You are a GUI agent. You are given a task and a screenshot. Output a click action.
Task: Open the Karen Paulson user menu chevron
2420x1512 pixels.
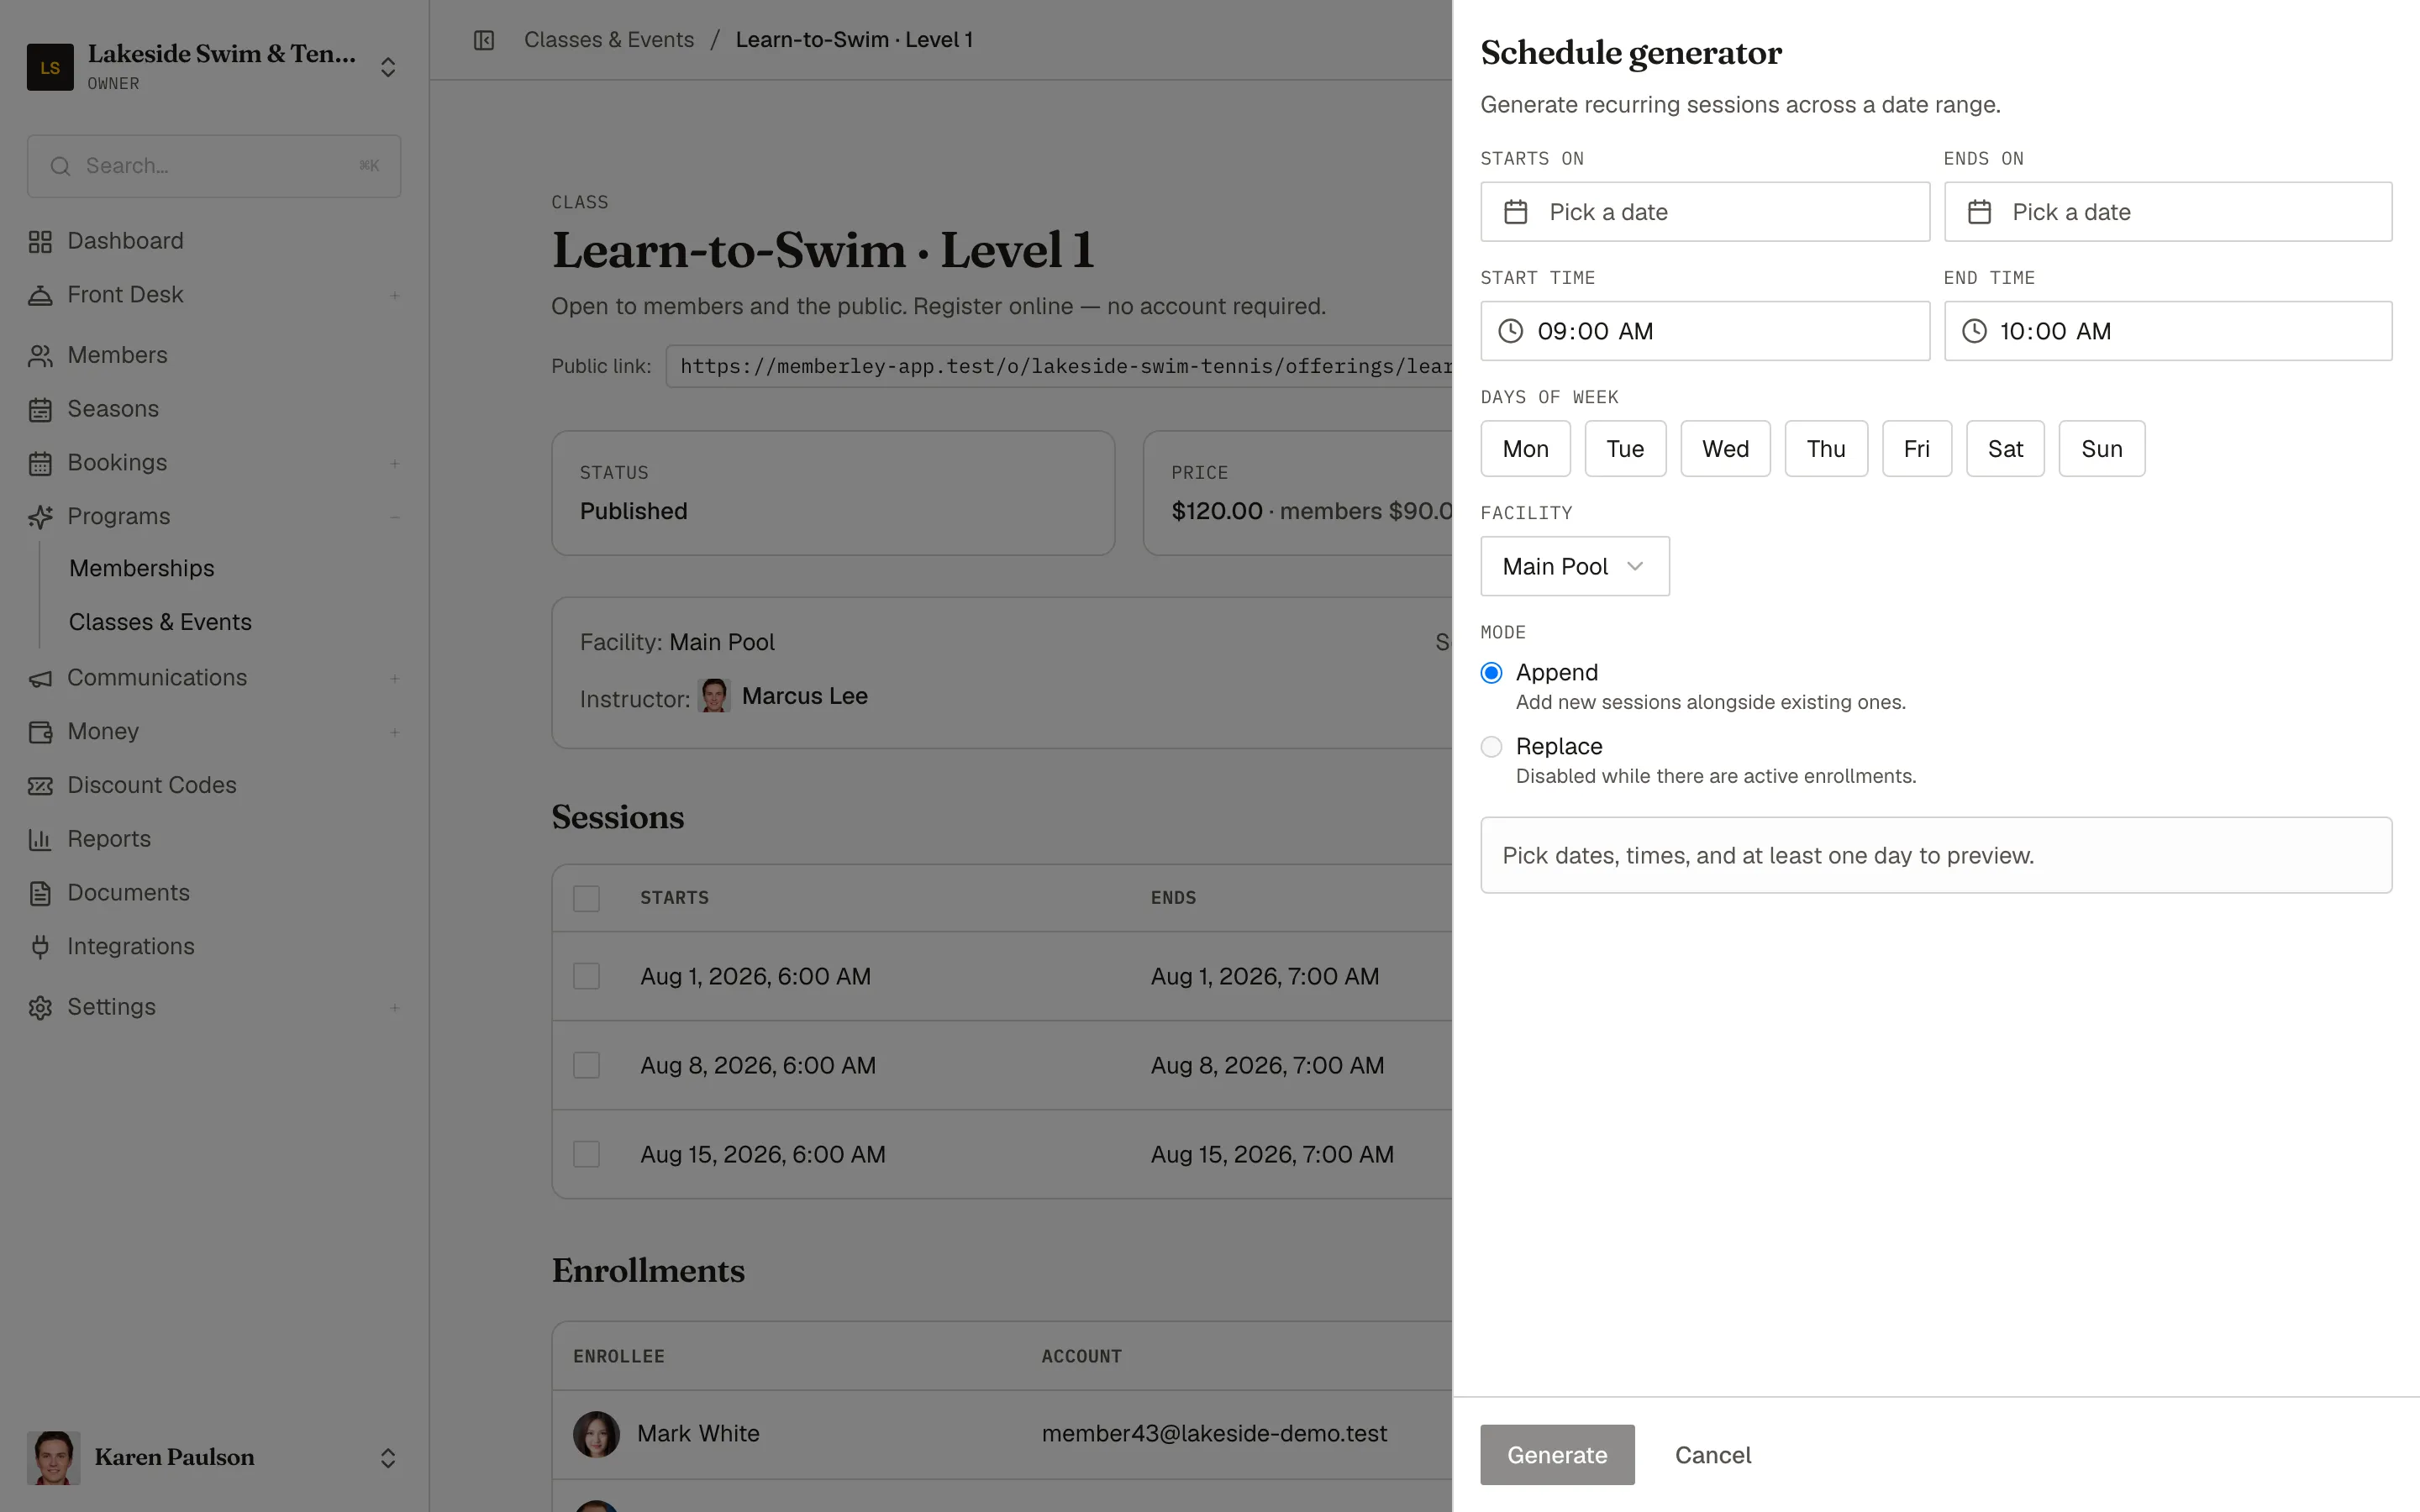[388, 1458]
